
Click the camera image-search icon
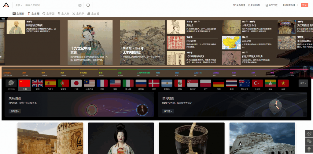(80, 5)
